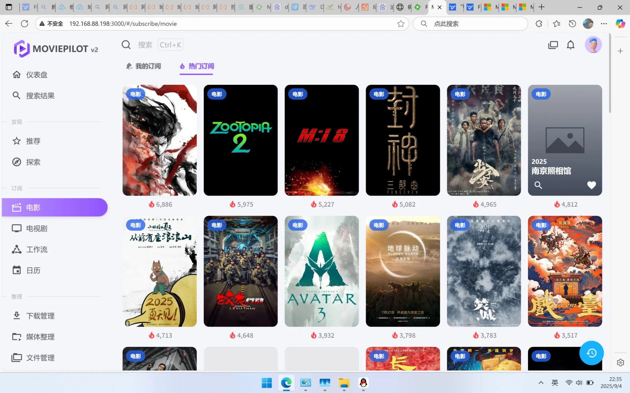This screenshot has width=630, height=393.
Task: Open a new browser tab
Action: [542, 7]
